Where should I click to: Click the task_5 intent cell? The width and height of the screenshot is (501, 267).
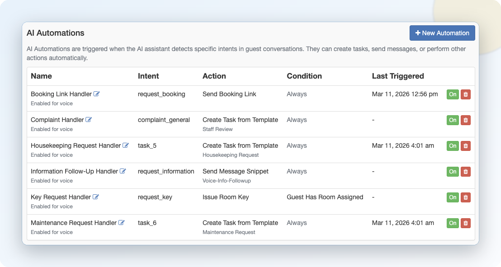pyautogui.click(x=147, y=146)
